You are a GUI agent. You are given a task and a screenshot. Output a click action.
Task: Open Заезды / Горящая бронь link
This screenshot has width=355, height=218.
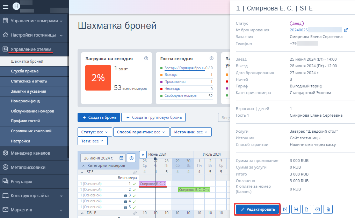click(x=184, y=68)
